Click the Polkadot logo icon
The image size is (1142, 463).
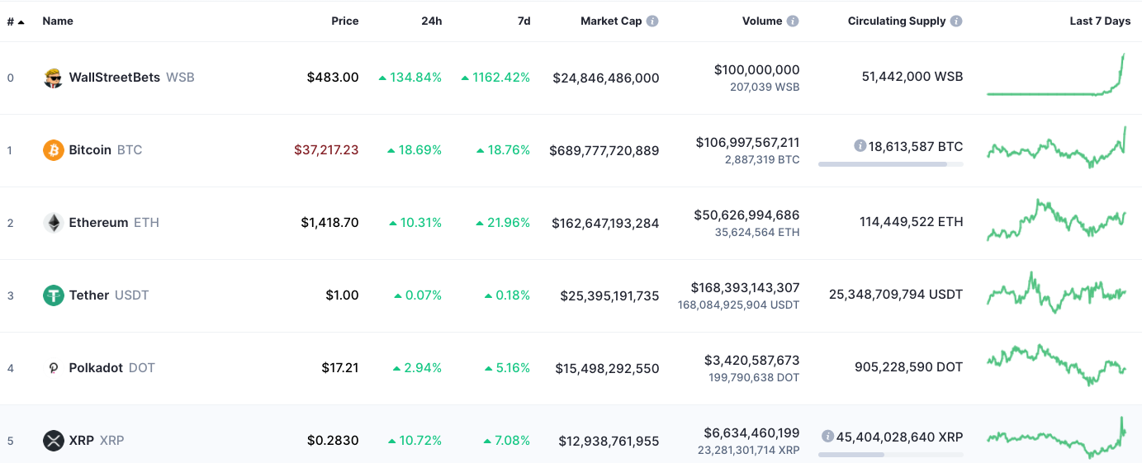click(x=54, y=368)
